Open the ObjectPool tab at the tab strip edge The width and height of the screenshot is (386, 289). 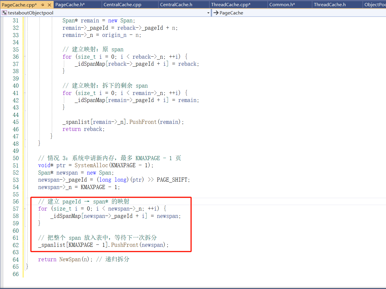(375, 4)
